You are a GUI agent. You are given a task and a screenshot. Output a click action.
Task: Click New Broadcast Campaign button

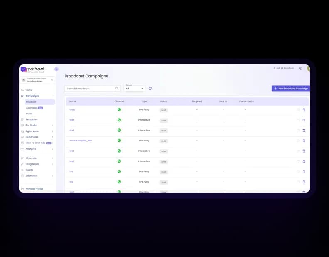tap(290, 89)
